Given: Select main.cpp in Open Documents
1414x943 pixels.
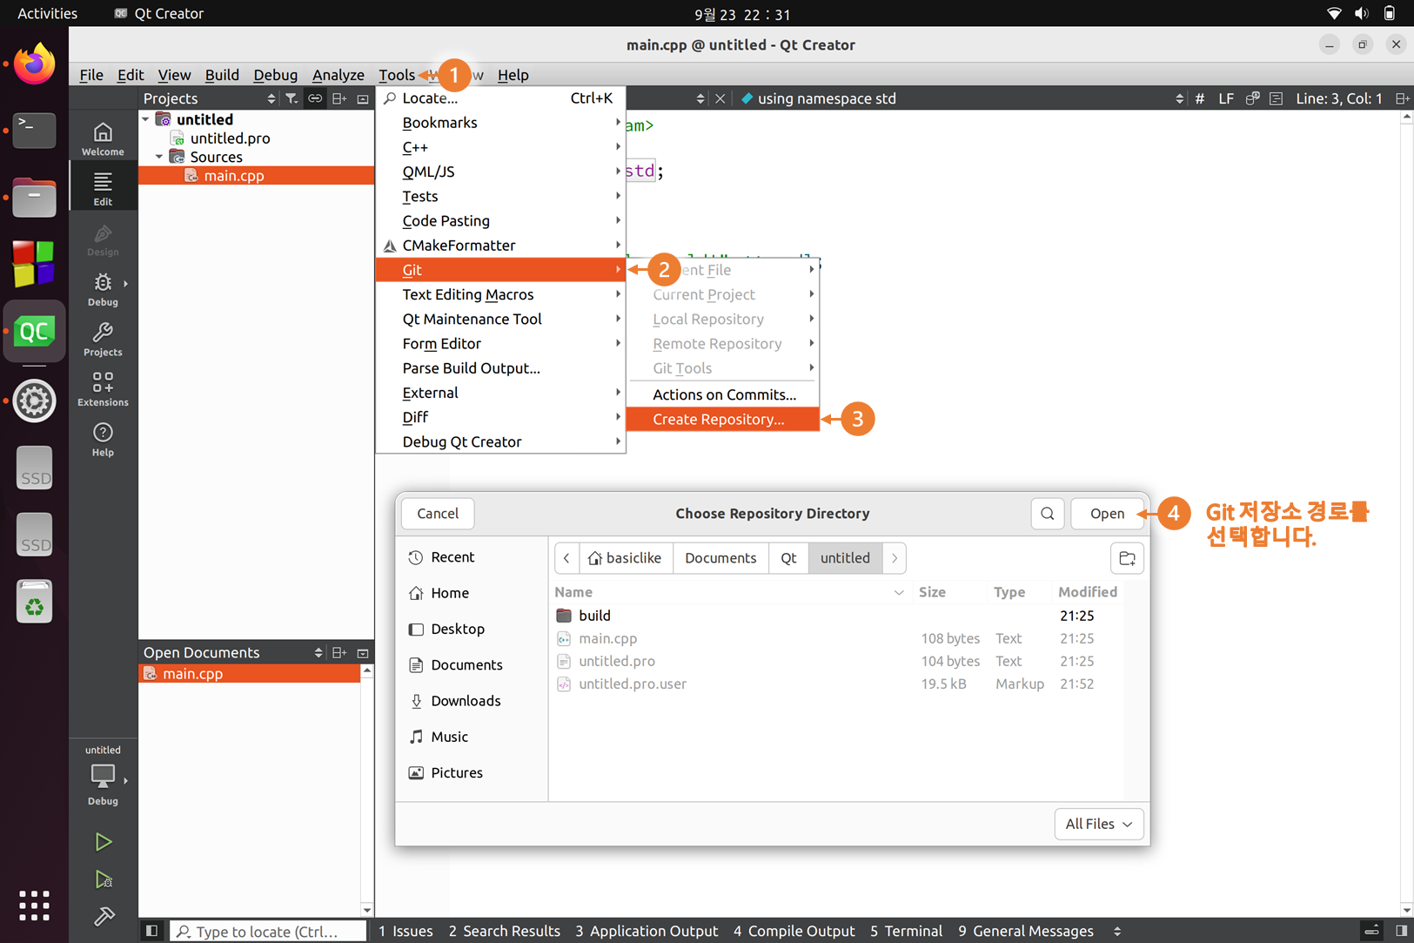Looking at the screenshot, I should [250, 674].
